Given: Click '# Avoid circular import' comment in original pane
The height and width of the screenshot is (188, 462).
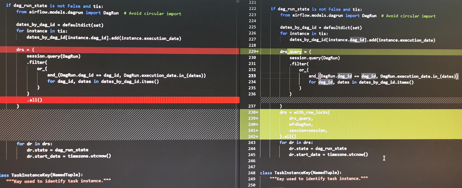Looking at the screenshot, I should tap(153, 13).
